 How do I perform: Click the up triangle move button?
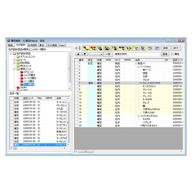coord(78,54)
